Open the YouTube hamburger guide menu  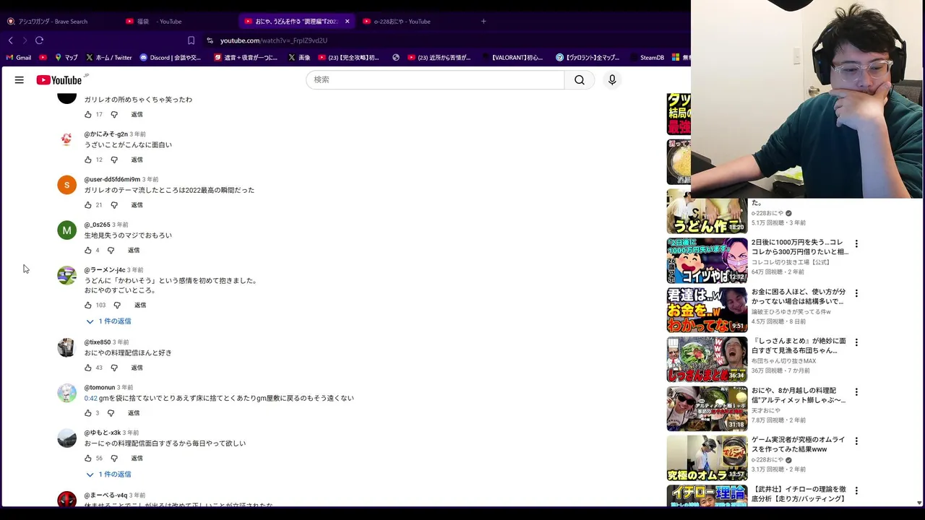tap(20, 80)
